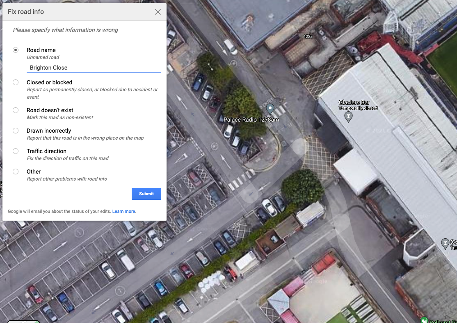This screenshot has width=457, height=323.
Task: Select the Drawn incorrectly option
Action: 16,131
